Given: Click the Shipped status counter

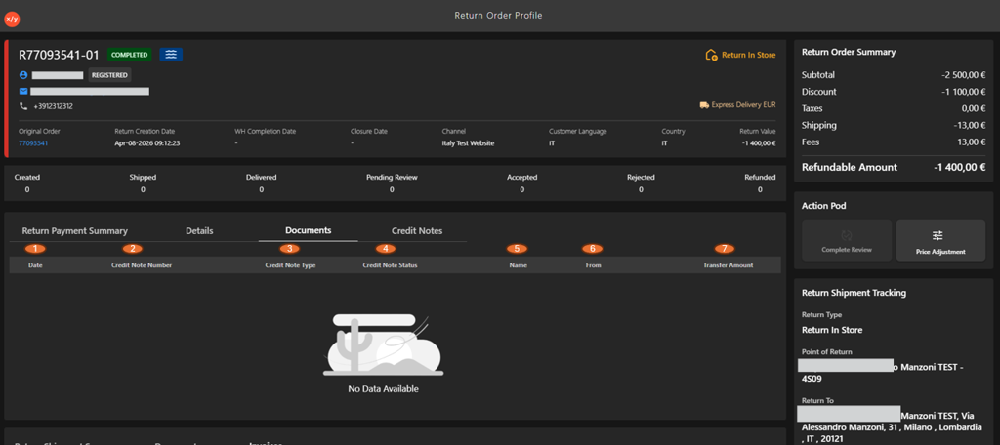Looking at the screenshot, I should (143, 182).
